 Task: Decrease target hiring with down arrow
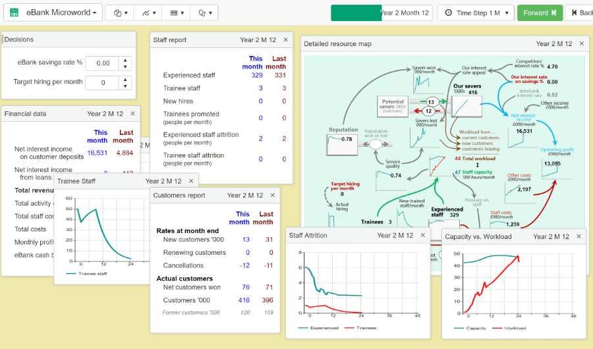tap(127, 86)
